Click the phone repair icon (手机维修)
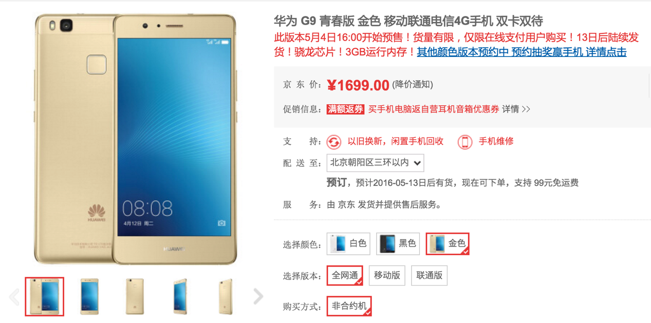Viewport: 651px width, 323px height. tap(465, 142)
